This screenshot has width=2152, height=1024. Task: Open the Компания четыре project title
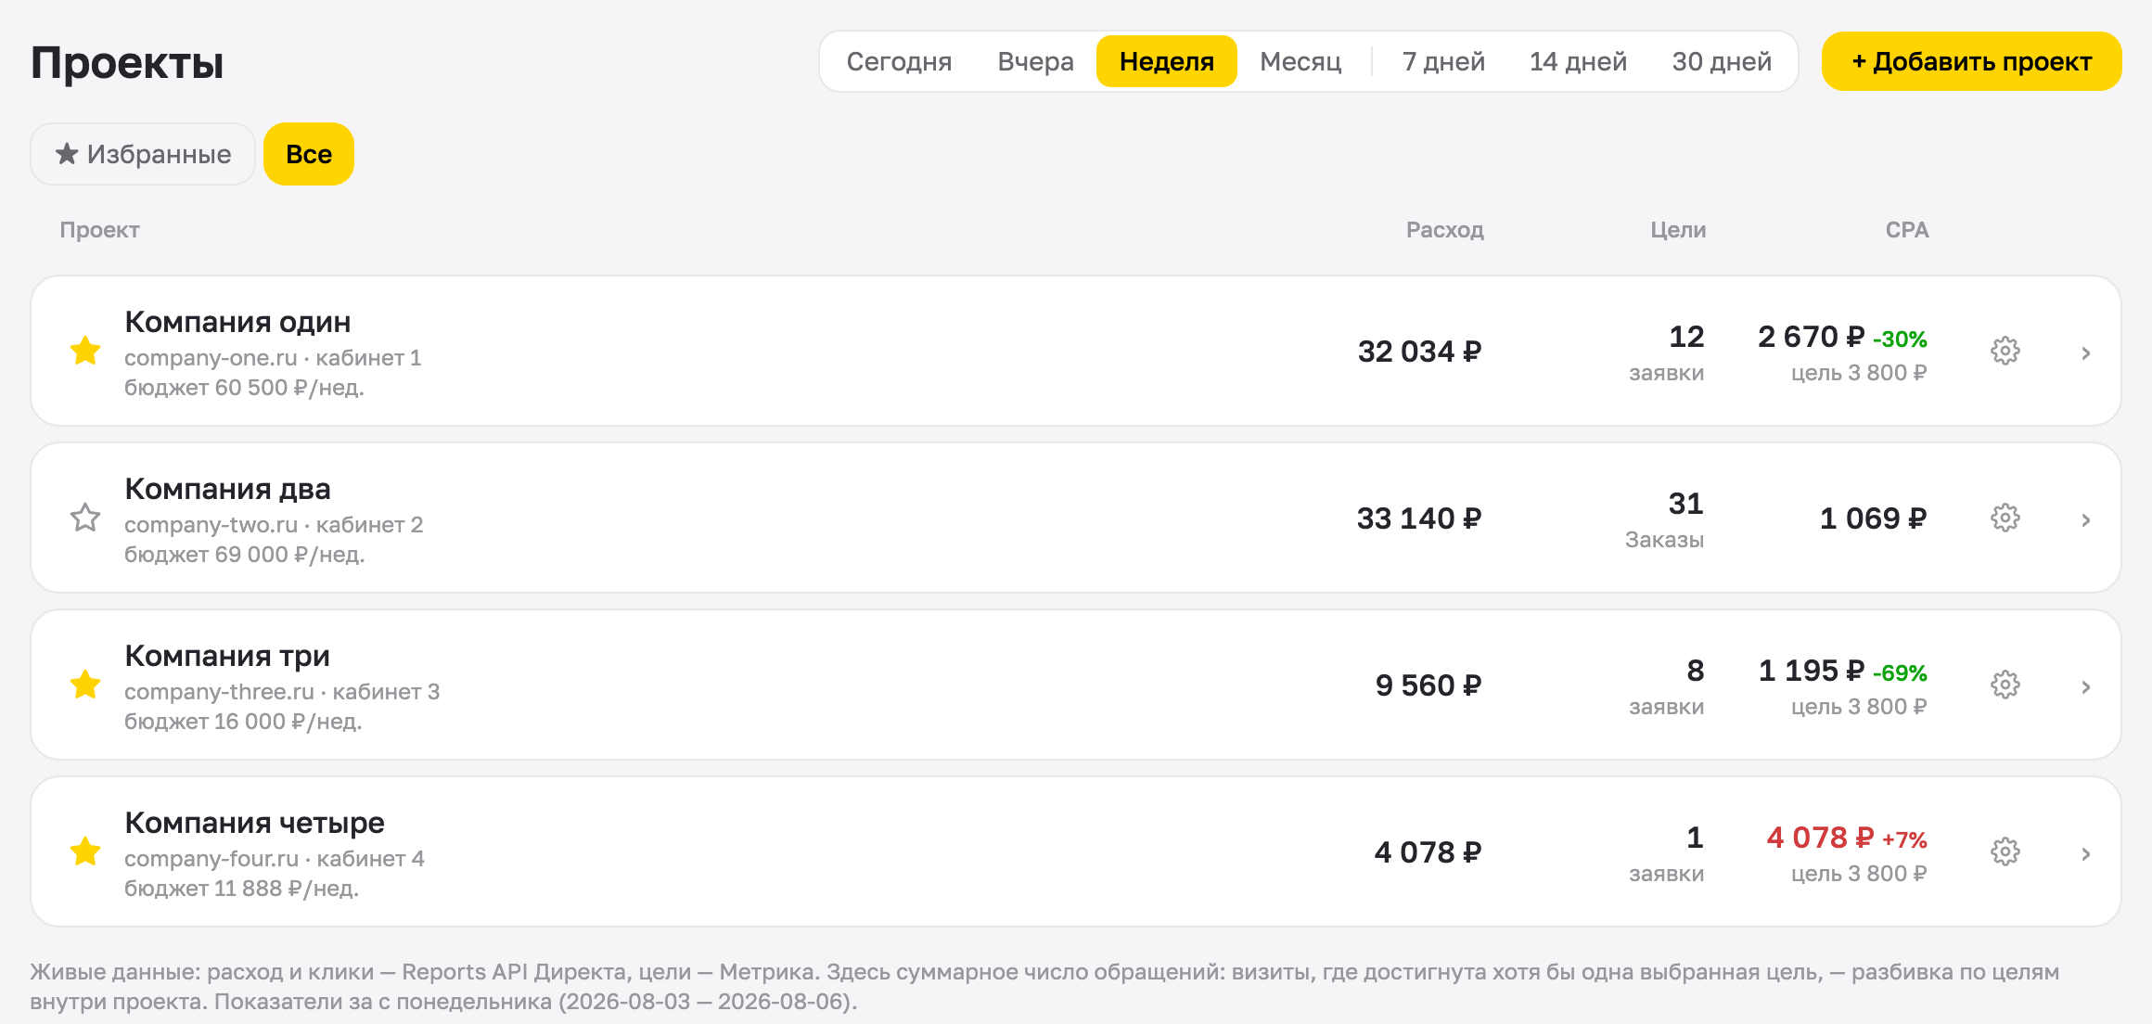pyautogui.click(x=254, y=823)
